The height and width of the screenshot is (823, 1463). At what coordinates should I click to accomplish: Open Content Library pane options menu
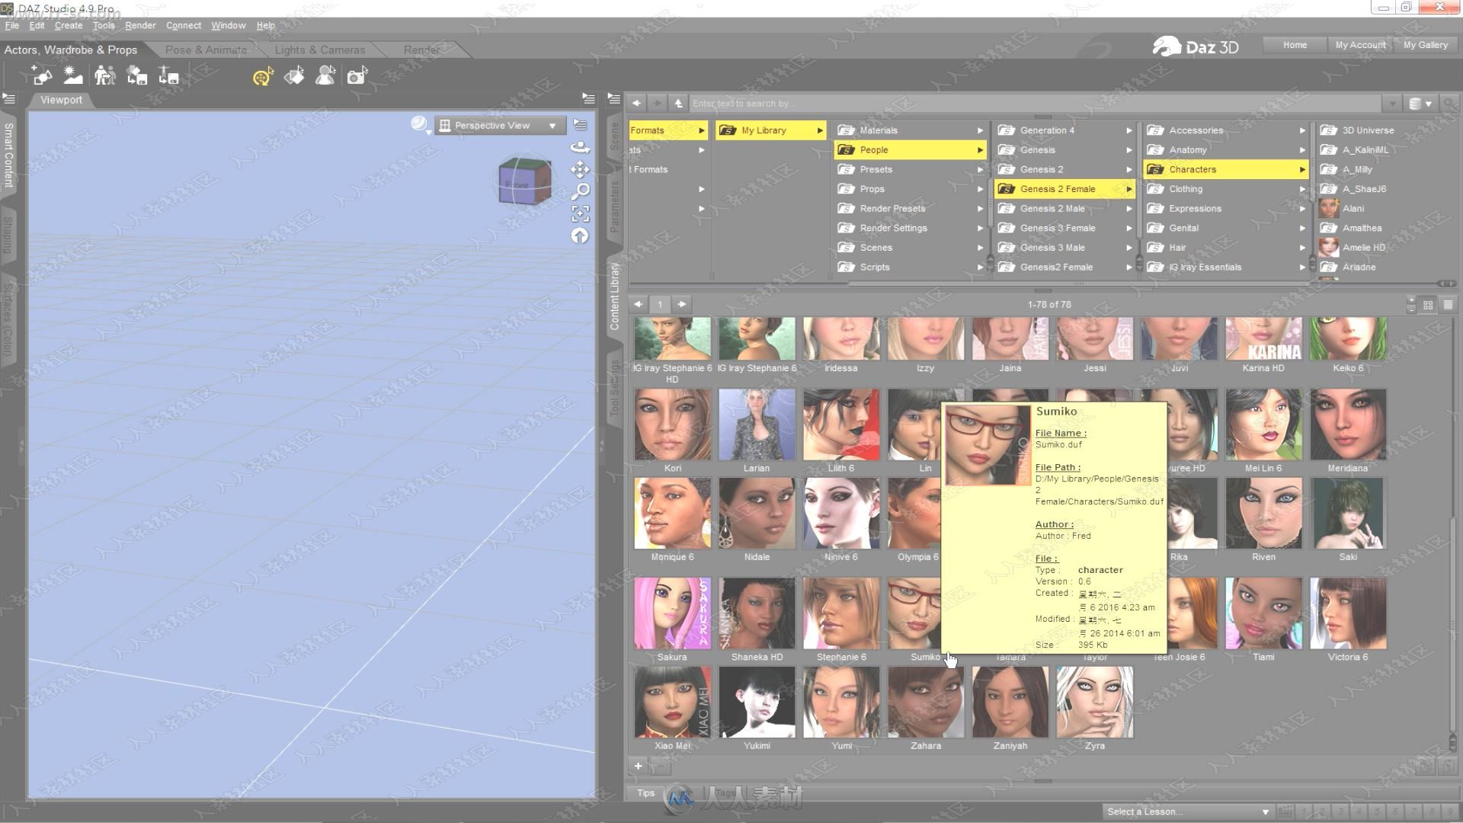click(613, 99)
